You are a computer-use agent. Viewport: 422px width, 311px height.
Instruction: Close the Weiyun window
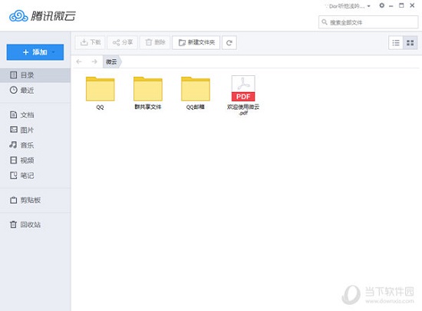tap(412, 5)
